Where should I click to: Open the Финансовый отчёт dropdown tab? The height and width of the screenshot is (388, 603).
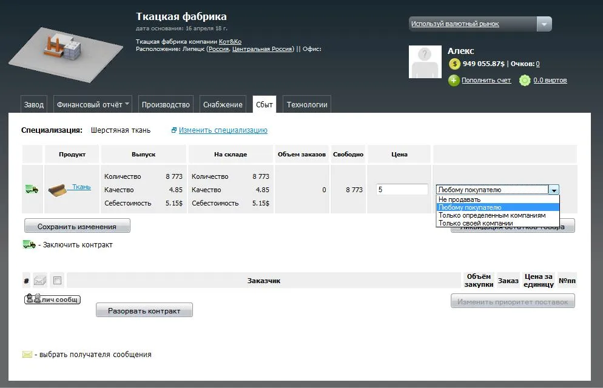[x=93, y=104]
